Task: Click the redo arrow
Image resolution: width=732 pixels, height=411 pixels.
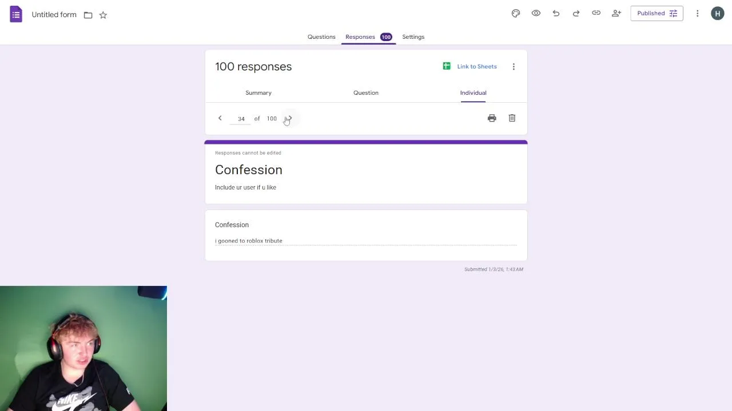Action: tap(576, 13)
